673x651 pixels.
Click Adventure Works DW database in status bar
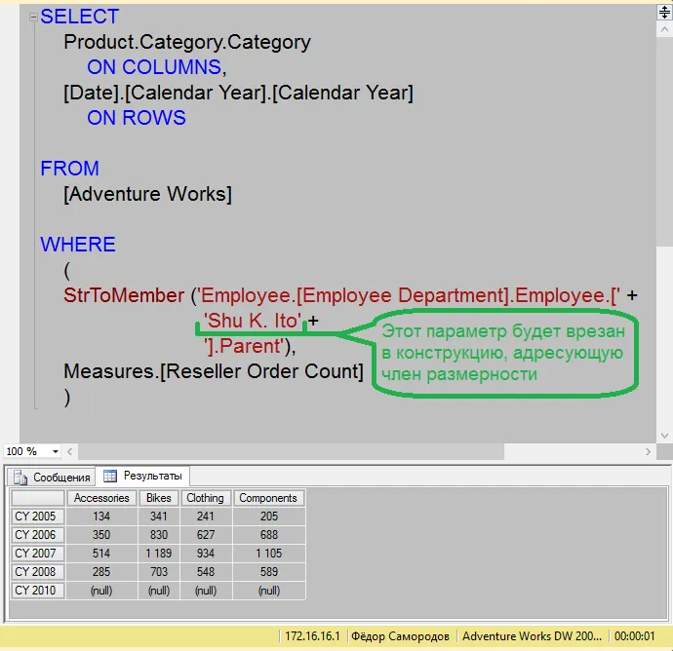(532, 636)
